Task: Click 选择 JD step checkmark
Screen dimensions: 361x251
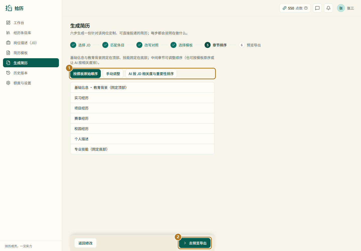Action: [73, 45]
